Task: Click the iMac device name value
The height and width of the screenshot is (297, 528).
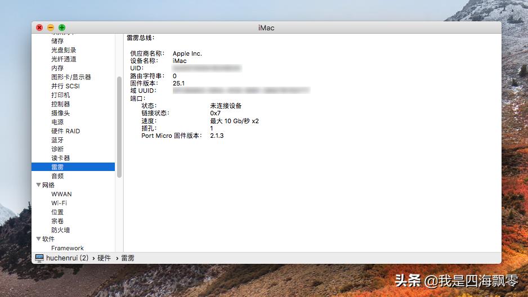Action: [180, 61]
